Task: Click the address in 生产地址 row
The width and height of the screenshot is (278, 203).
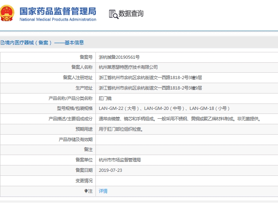Action: (x=150, y=88)
